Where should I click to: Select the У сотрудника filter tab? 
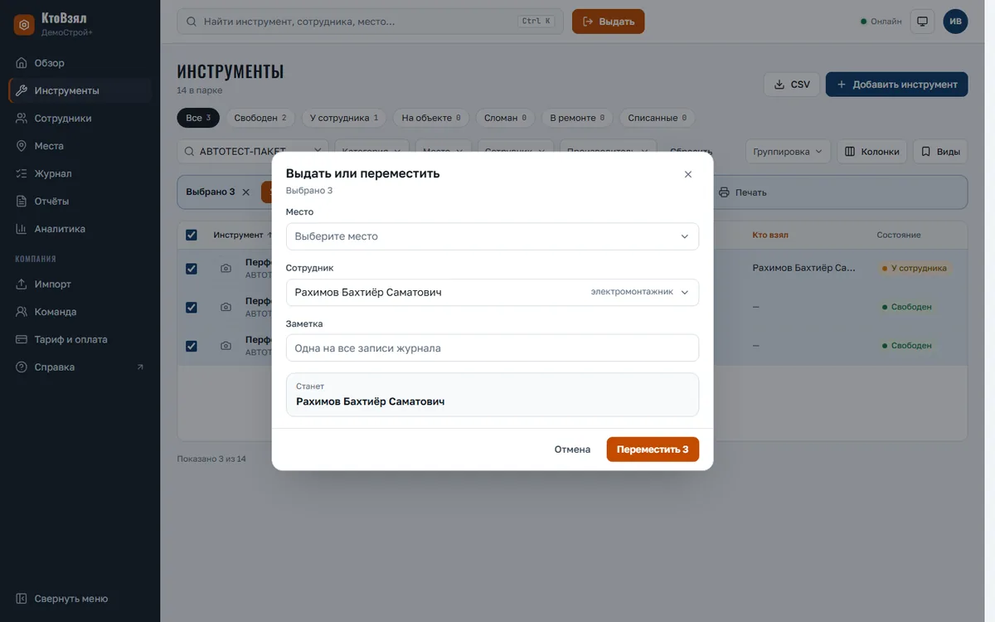(x=344, y=118)
